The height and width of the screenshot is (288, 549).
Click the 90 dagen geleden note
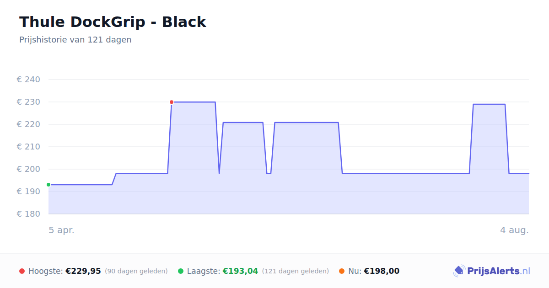(136, 271)
